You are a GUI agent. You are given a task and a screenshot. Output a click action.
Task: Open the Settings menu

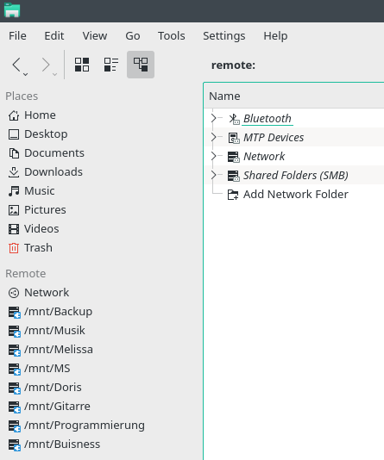pos(224,36)
